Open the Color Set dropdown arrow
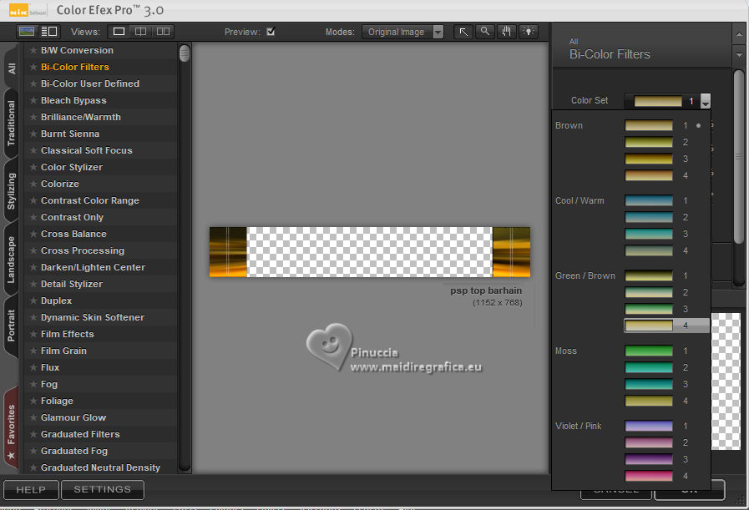749x510 pixels. point(706,101)
